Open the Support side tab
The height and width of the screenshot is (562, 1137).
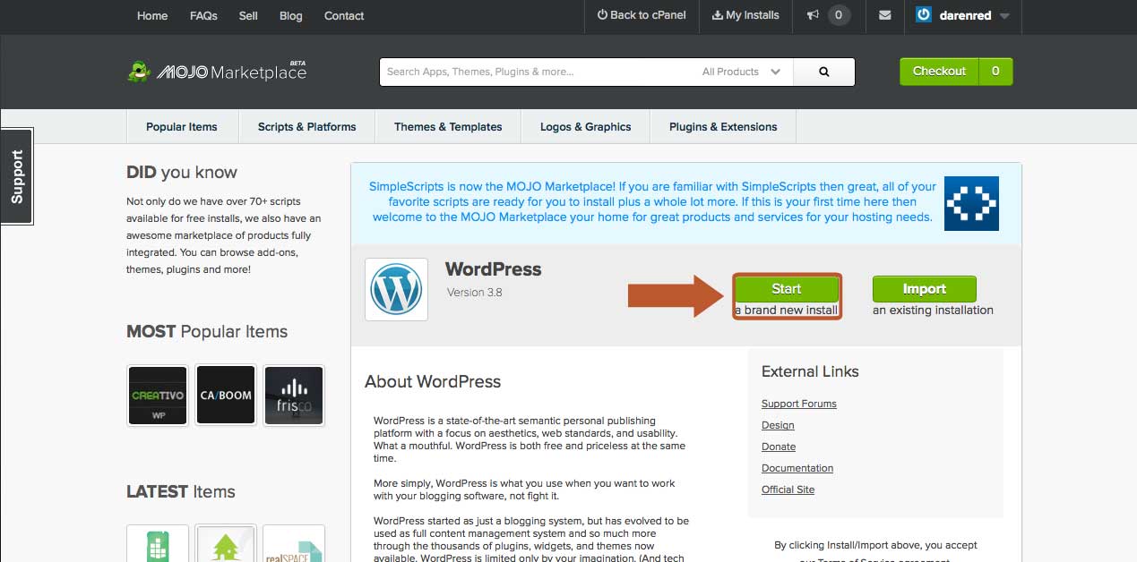[x=17, y=176]
